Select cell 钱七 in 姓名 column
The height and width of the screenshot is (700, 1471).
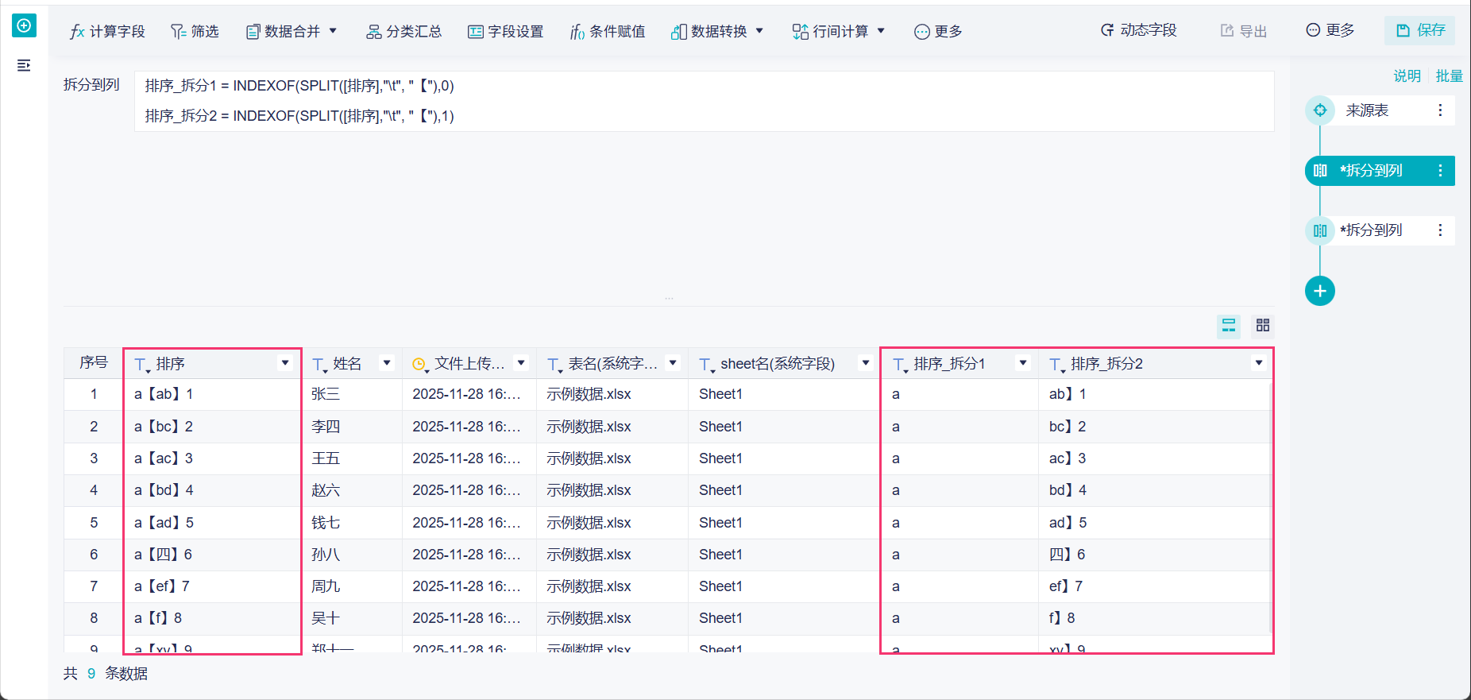pos(352,523)
